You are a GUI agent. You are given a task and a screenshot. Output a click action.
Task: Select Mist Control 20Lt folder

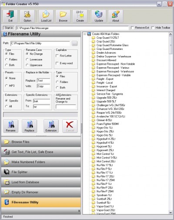pyautogui.click(x=106, y=161)
